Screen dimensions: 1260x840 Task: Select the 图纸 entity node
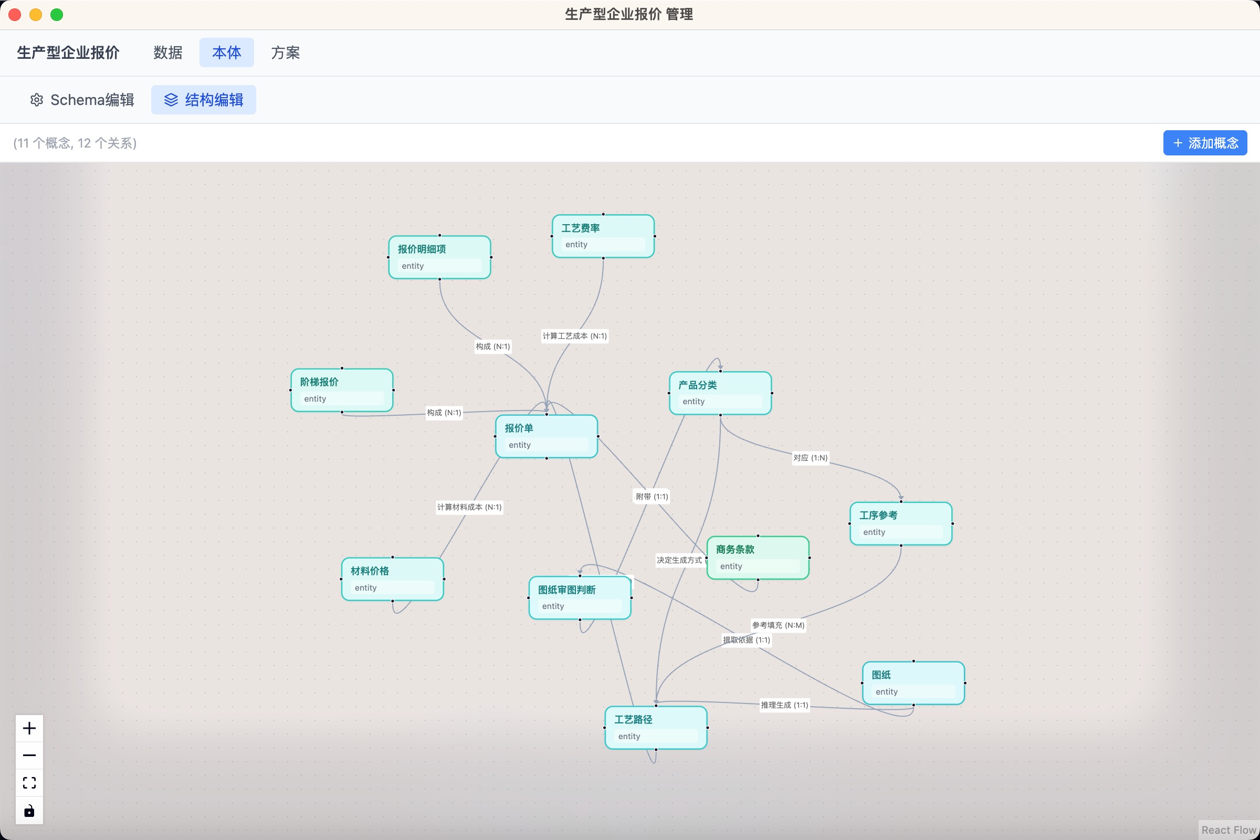(913, 683)
